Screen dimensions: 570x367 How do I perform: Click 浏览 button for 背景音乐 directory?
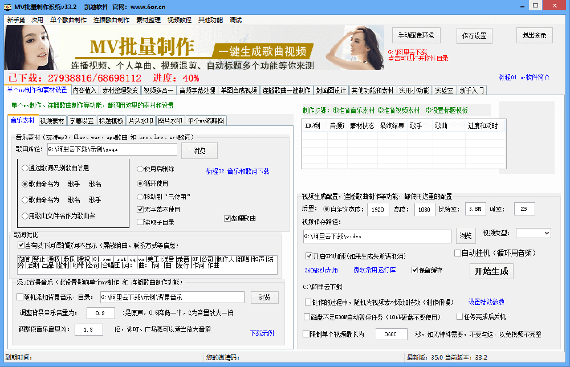264,297
